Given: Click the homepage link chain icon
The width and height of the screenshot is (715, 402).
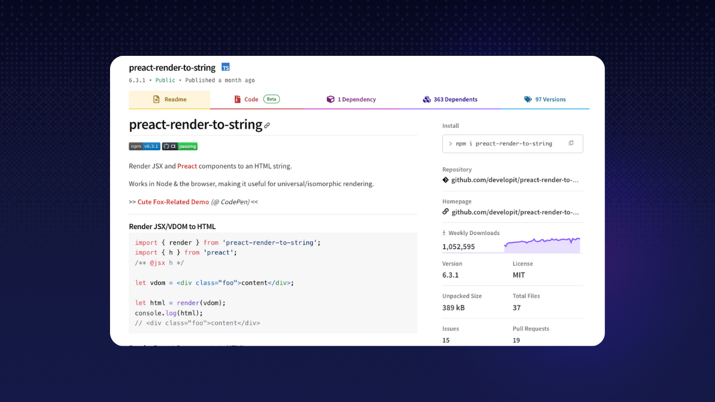Looking at the screenshot, I should tap(446, 212).
